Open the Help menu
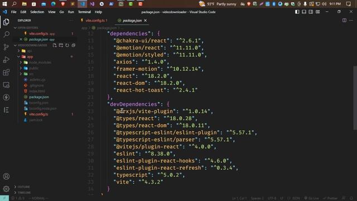This screenshot has height=201, width=357. pos(98,12)
